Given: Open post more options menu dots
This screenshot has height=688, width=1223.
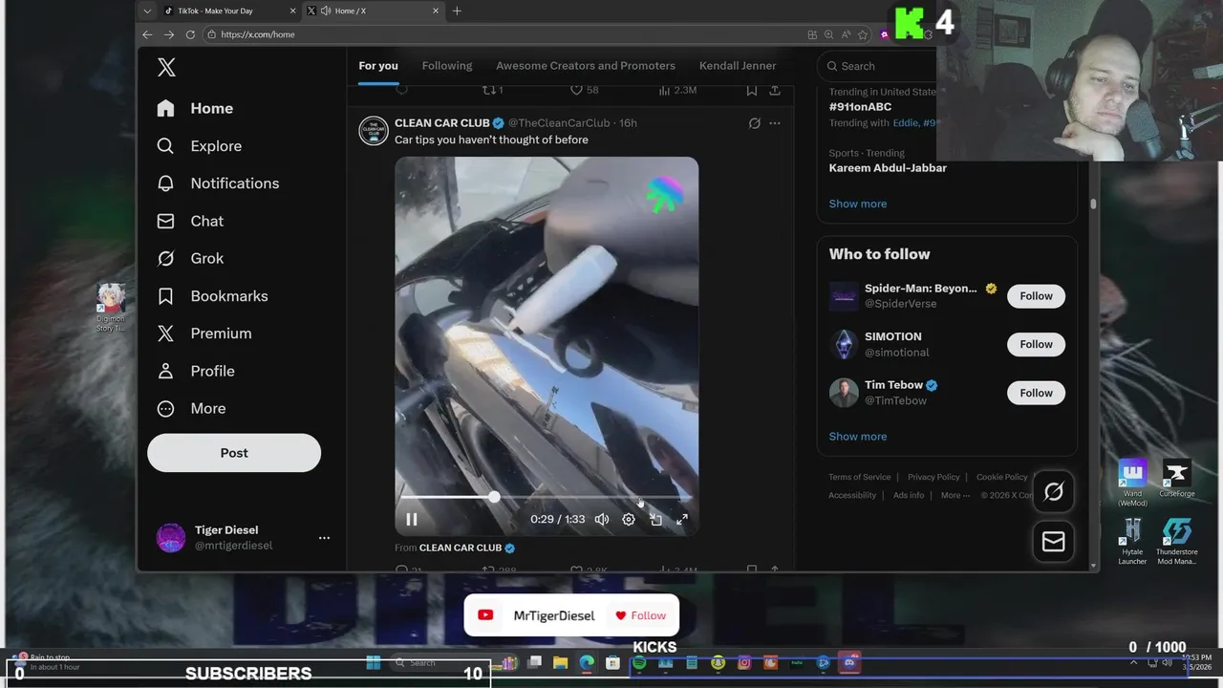Looking at the screenshot, I should (x=775, y=123).
